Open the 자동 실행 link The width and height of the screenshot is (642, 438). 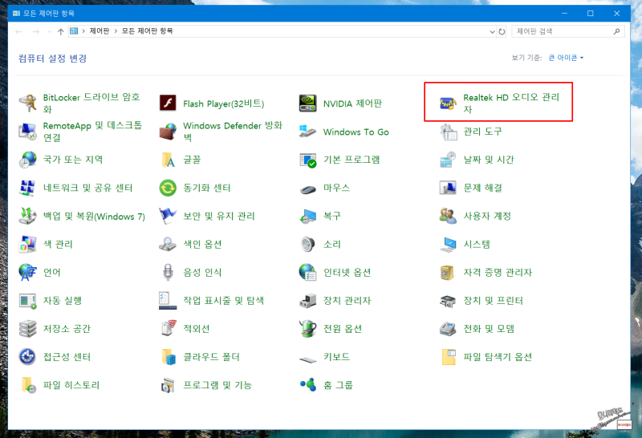point(63,301)
